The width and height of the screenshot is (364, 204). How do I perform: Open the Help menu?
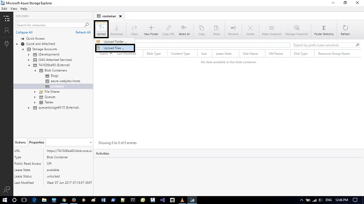[24, 9]
